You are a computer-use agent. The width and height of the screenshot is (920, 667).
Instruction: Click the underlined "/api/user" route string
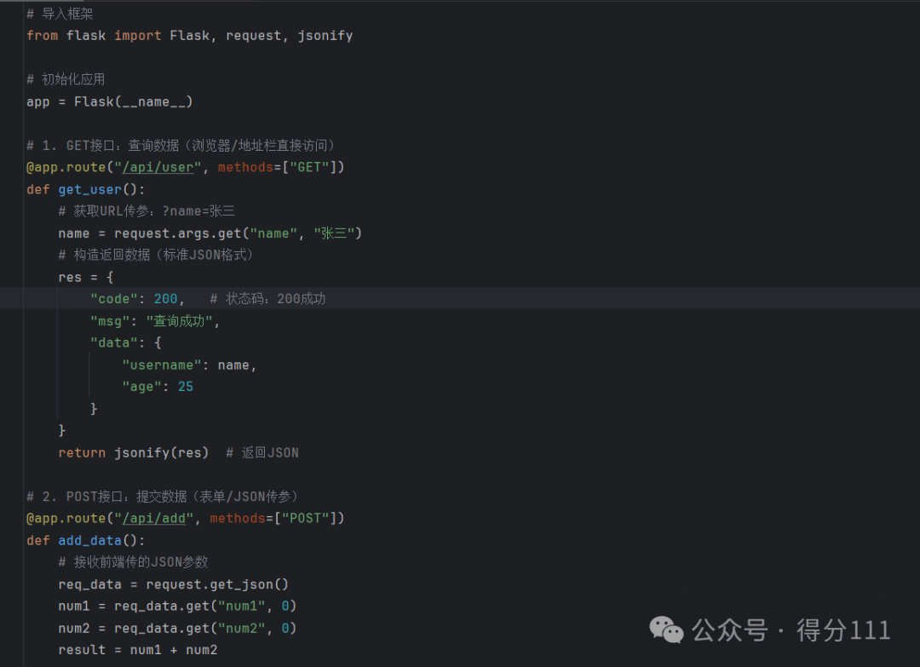coord(158,168)
